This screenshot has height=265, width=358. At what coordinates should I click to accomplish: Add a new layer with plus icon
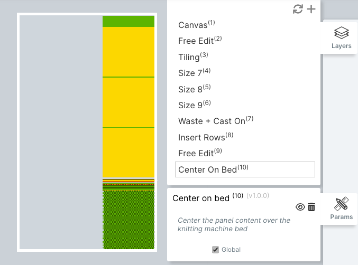pyautogui.click(x=311, y=9)
